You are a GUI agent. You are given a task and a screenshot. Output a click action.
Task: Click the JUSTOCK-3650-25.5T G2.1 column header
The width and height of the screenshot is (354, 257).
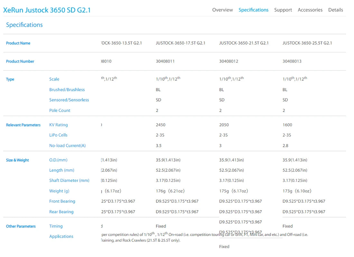[x=307, y=43]
